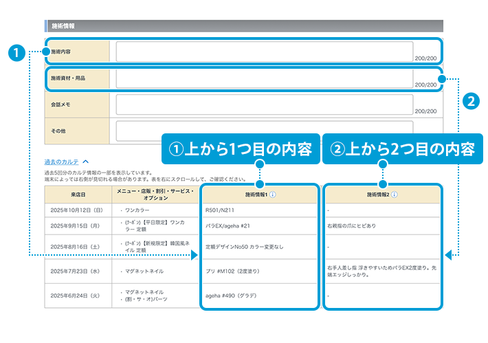Select the 来店日 column header
The width and height of the screenshot is (488, 343).
pyautogui.click(x=78, y=195)
